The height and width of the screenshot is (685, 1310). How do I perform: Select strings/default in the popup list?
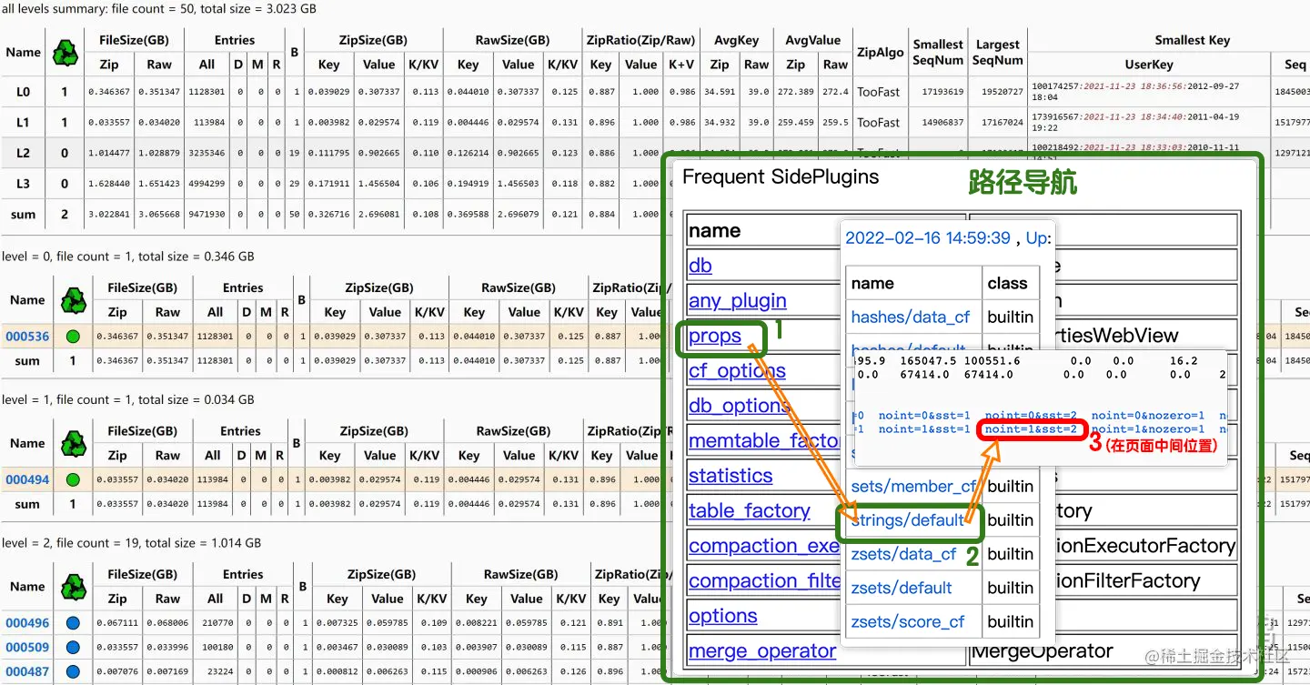(x=908, y=520)
